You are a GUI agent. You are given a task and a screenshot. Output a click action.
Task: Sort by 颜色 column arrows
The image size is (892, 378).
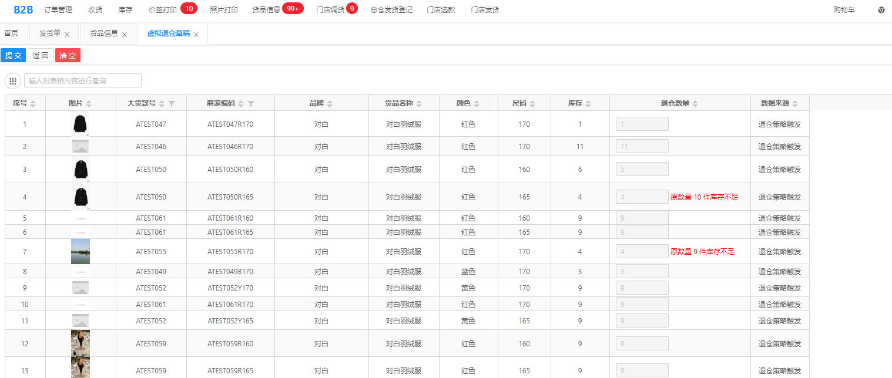point(477,104)
